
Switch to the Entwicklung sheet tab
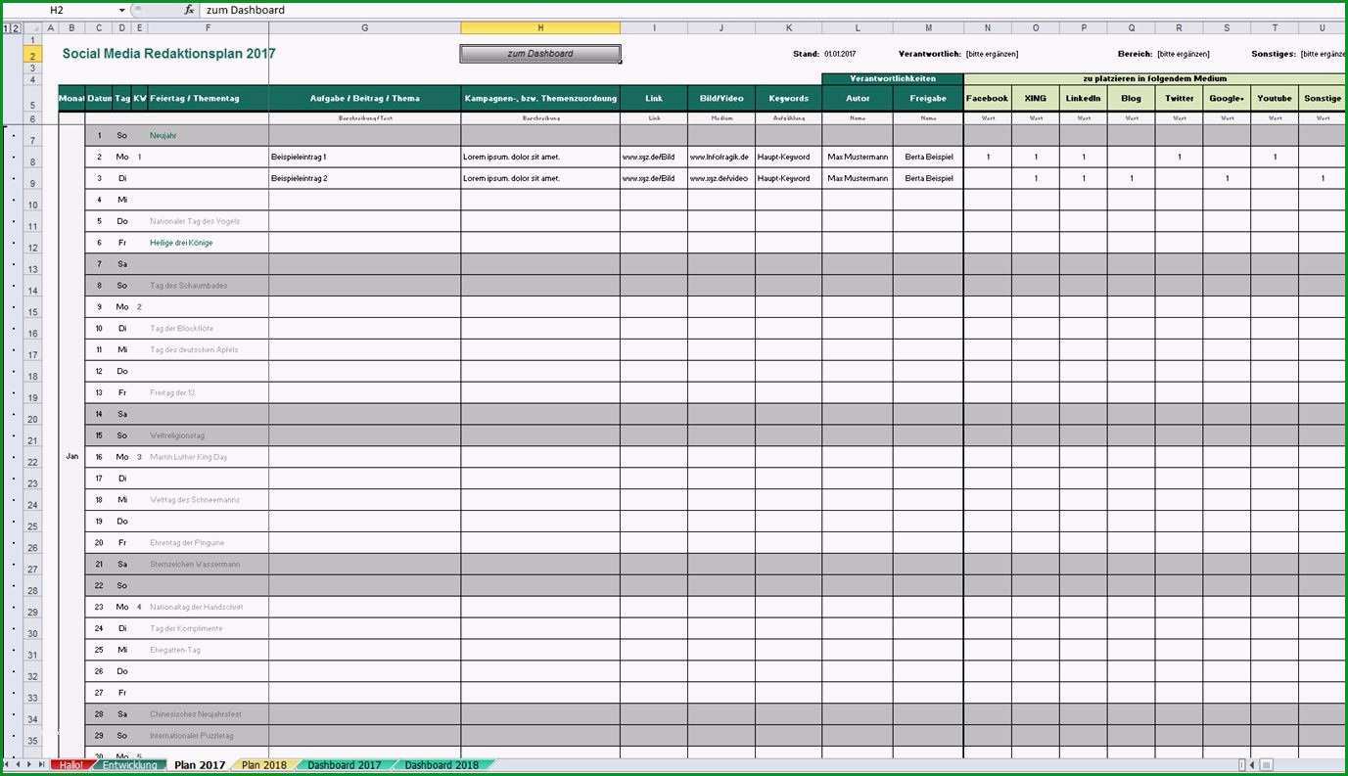tap(130, 765)
